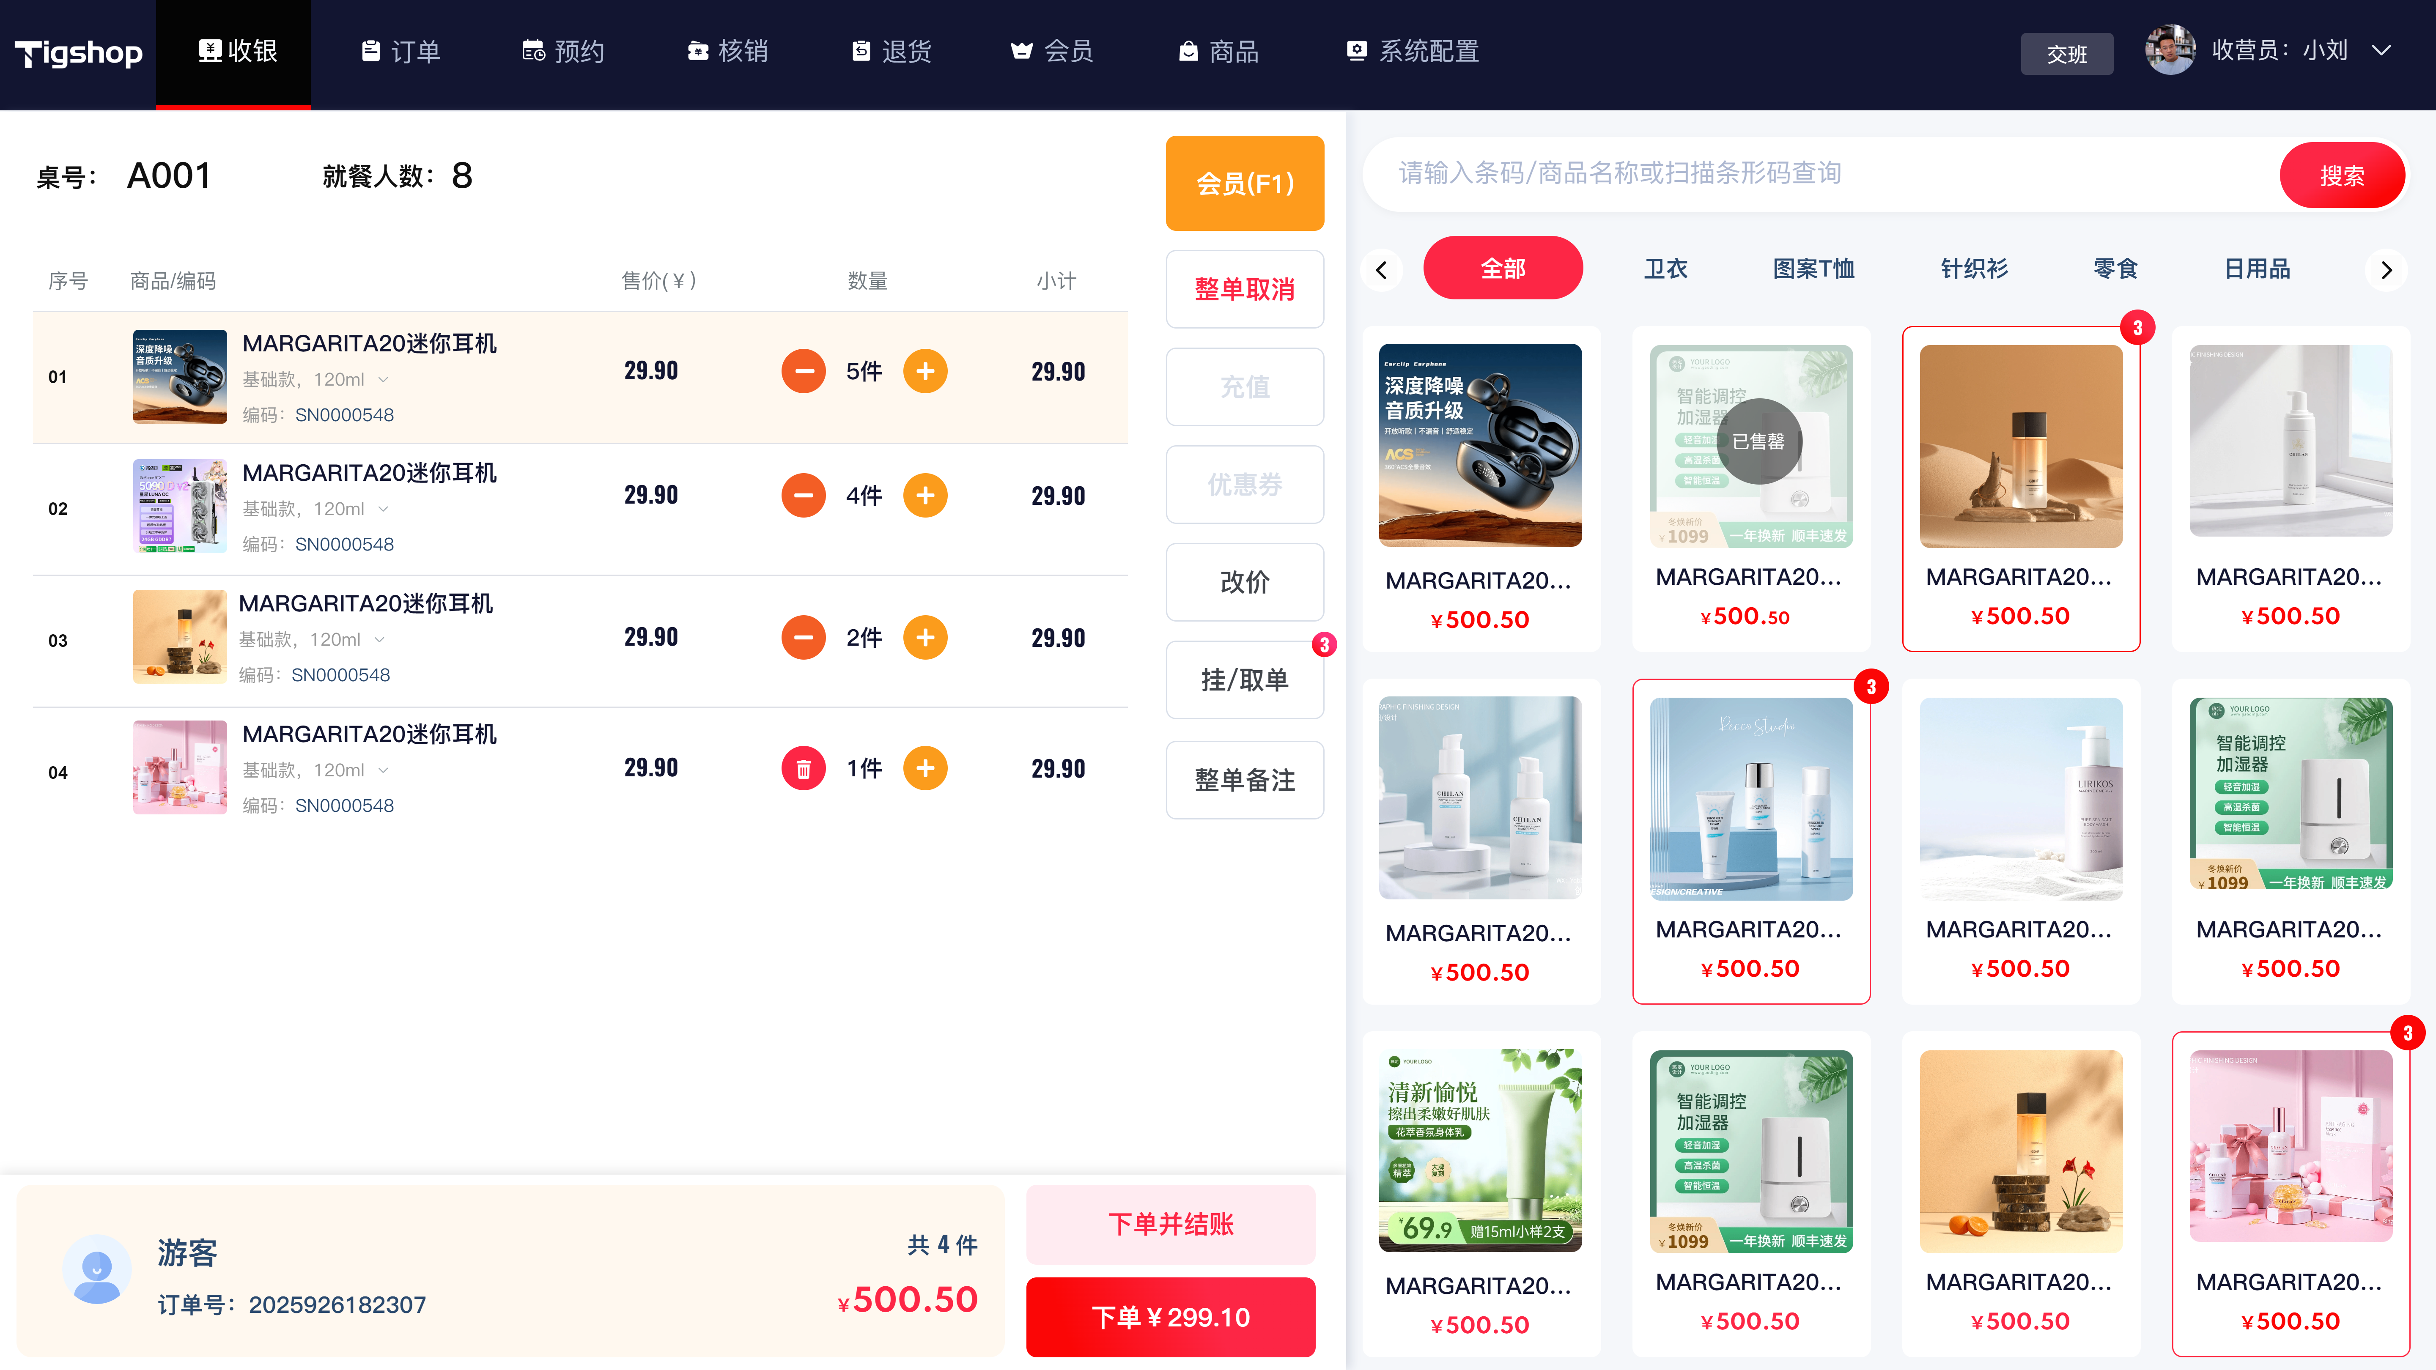Screen dimensions: 2436x1370
Task: Select 针织衫 category
Action: [x=1975, y=269]
